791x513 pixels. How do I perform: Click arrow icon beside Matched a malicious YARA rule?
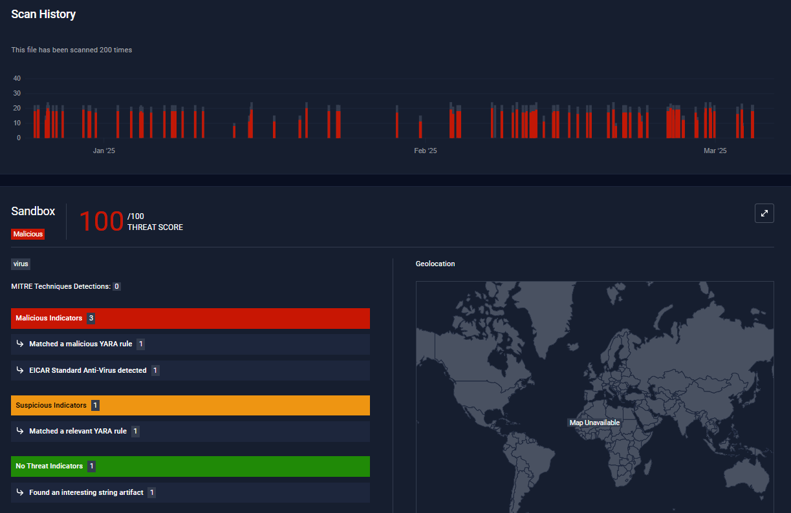point(20,344)
